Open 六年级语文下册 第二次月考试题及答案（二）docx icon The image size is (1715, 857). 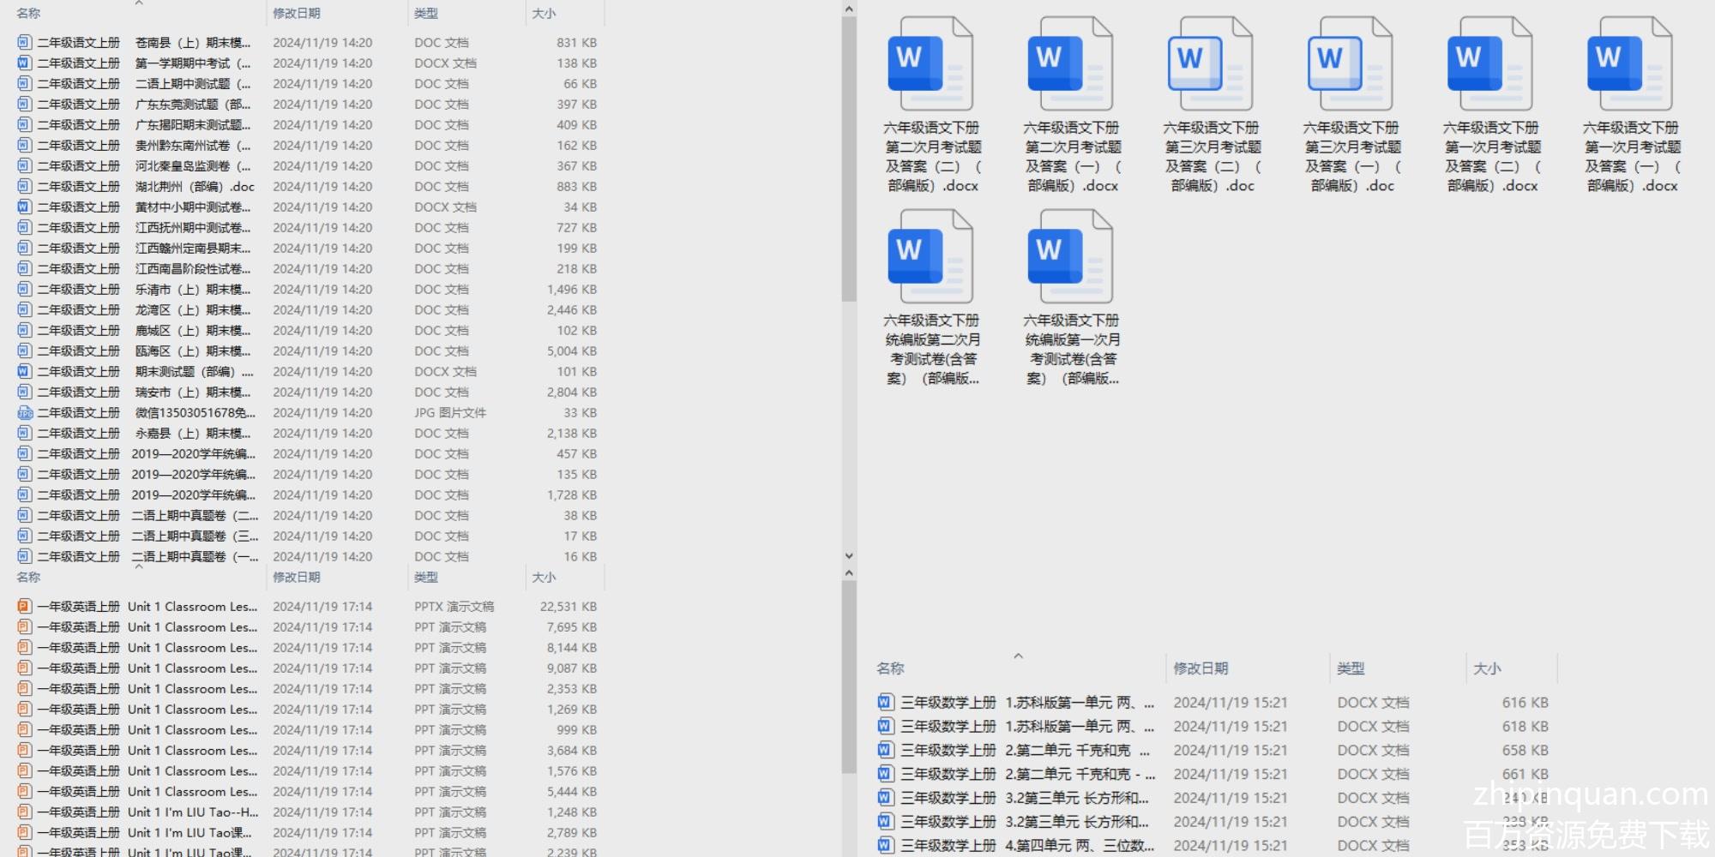coord(930,63)
